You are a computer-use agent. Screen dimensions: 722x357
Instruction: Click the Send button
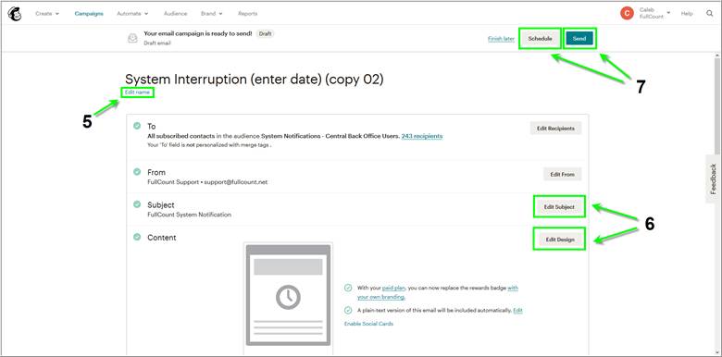click(579, 39)
